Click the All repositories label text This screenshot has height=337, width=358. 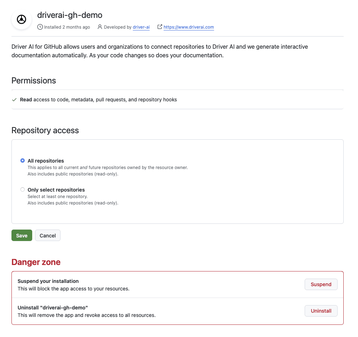click(x=46, y=161)
